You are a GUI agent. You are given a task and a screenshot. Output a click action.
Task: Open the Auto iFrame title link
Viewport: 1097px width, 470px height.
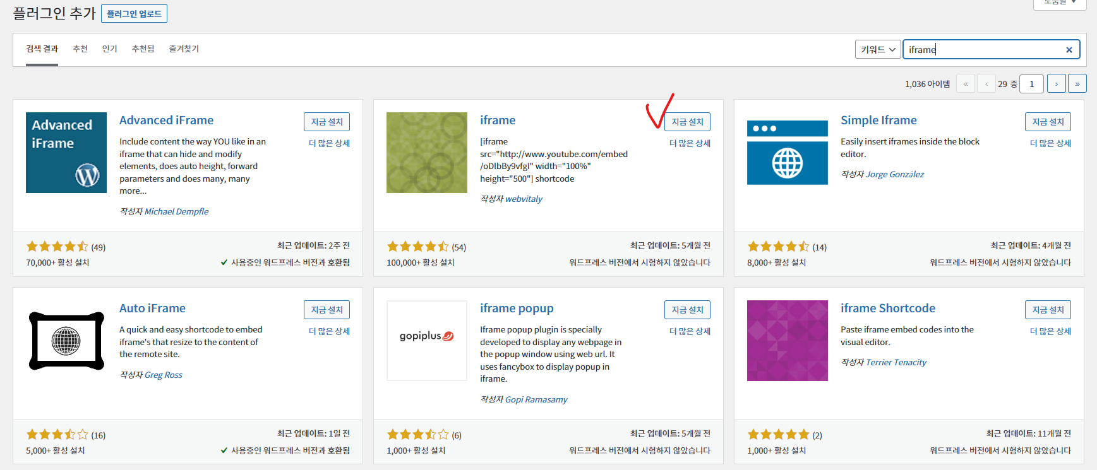[152, 308]
